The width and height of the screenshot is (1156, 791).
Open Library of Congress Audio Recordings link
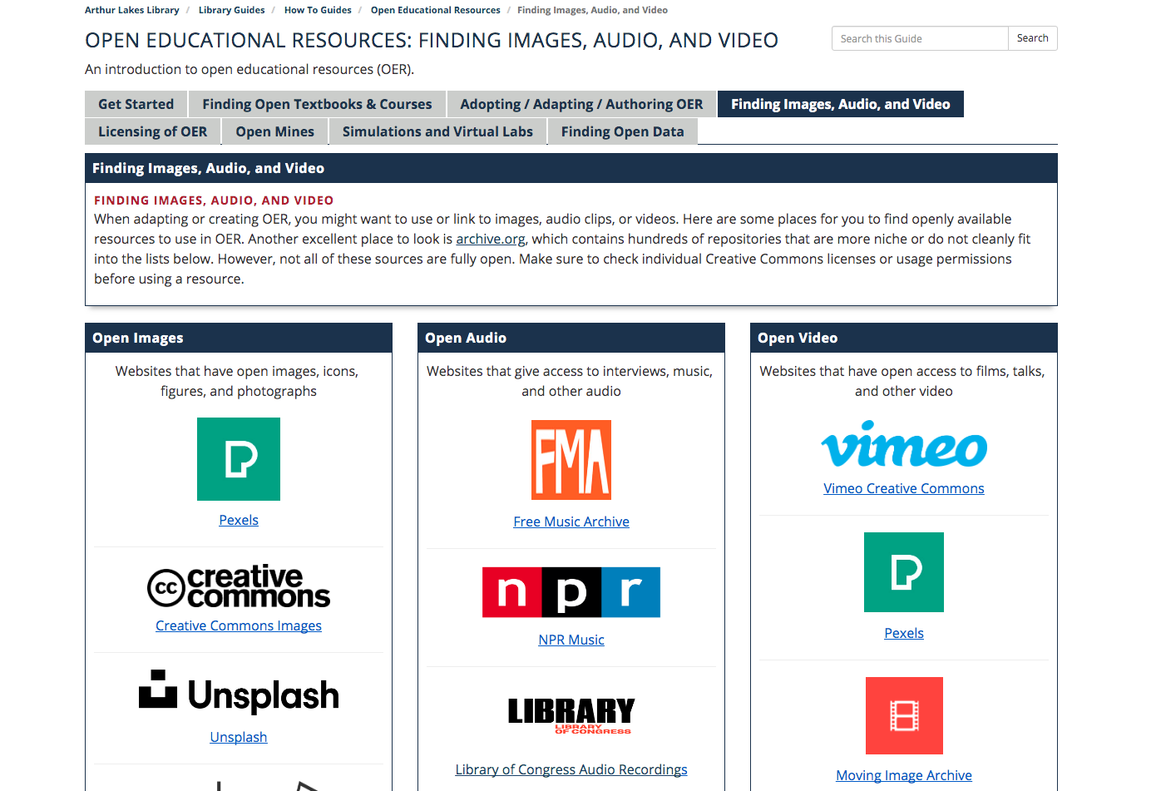tap(571, 769)
